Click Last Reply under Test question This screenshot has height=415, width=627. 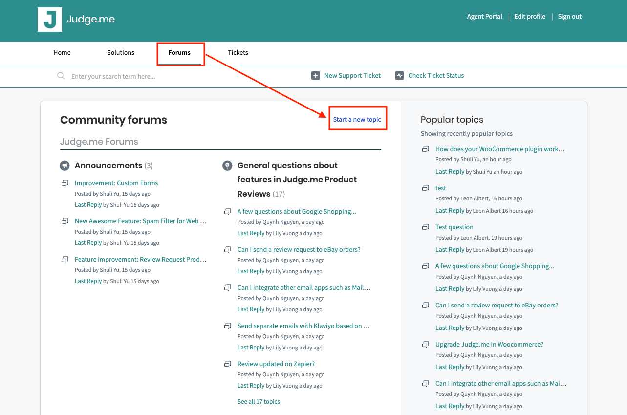pos(450,250)
